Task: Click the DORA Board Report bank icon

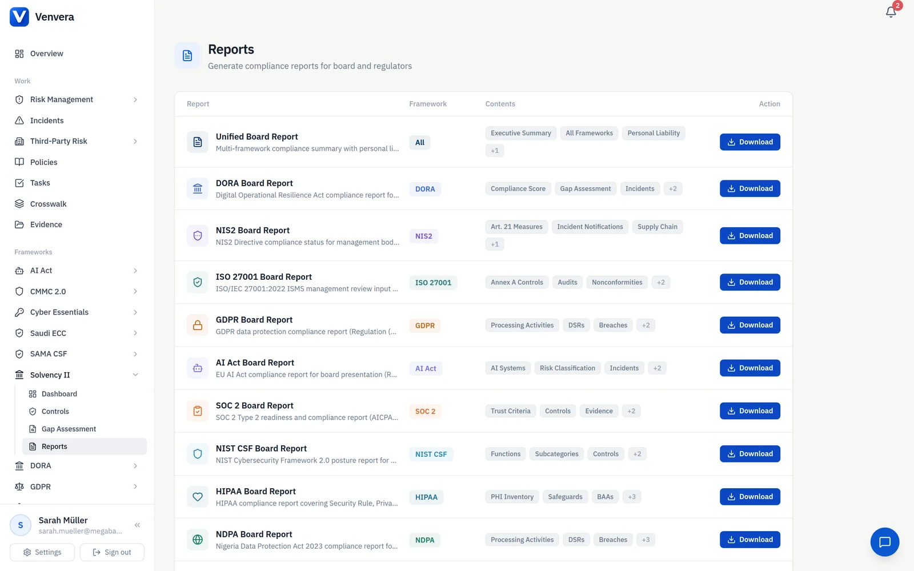Action: [198, 188]
